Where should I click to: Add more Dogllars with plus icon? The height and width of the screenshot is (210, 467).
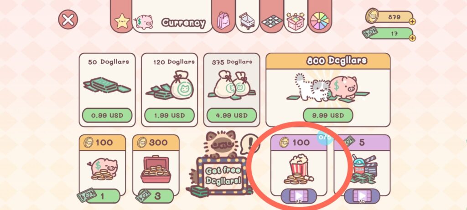pos(412,38)
